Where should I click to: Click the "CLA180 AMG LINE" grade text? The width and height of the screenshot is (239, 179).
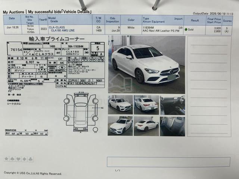pyautogui.click(x=63, y=31)
